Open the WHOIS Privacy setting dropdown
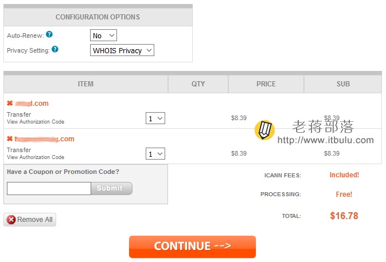 pos(122,50)
